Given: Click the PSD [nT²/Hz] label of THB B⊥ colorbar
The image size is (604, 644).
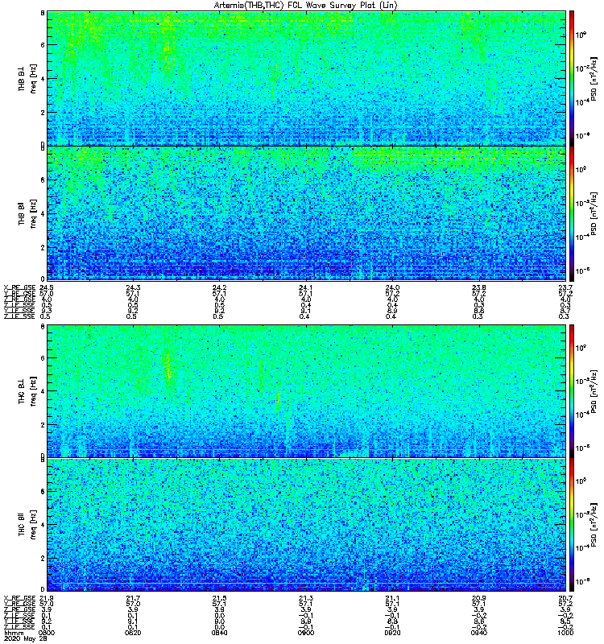Looking at the screenshot, I should coord(594,78).
